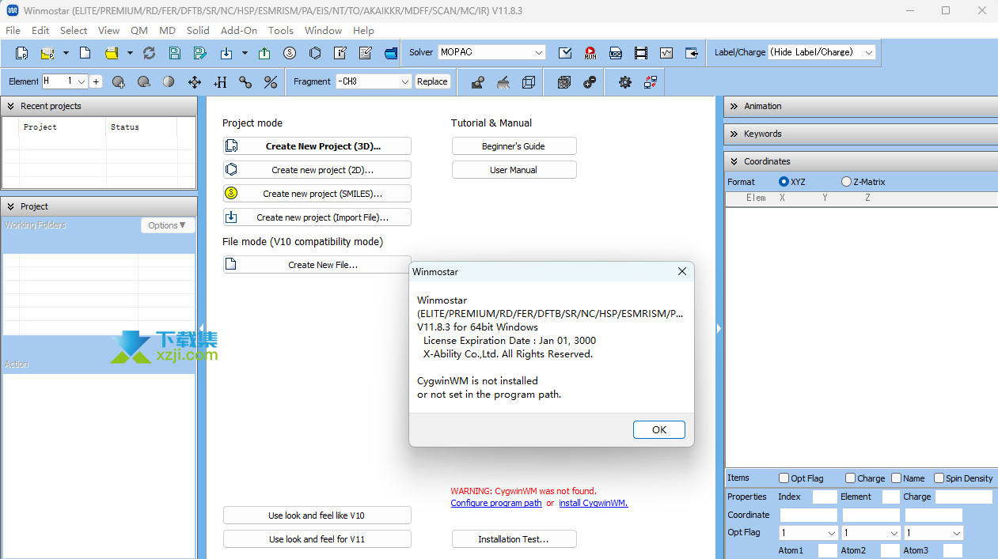Open the first Opt Flag value dropdown

click(808, 533)
